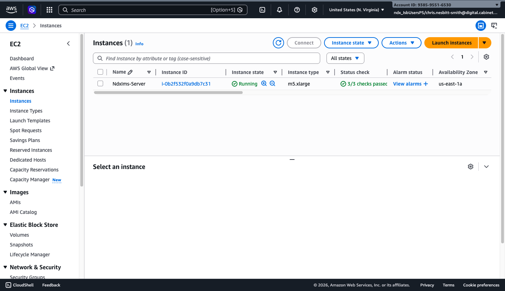Refresh the instances list
The image size is (505, 291).
[x=278, y=42]
